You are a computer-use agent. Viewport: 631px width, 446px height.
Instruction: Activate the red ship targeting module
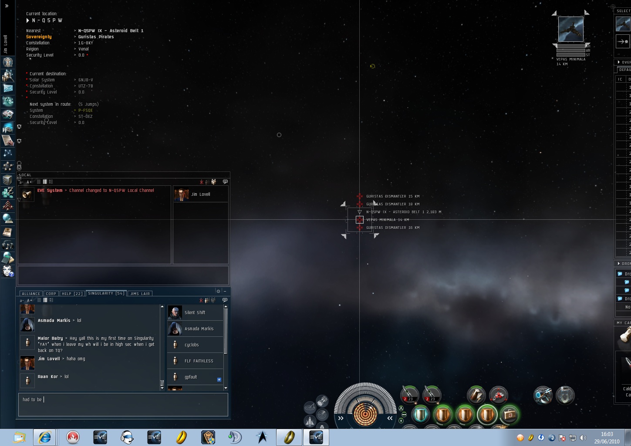coord(498,395)
